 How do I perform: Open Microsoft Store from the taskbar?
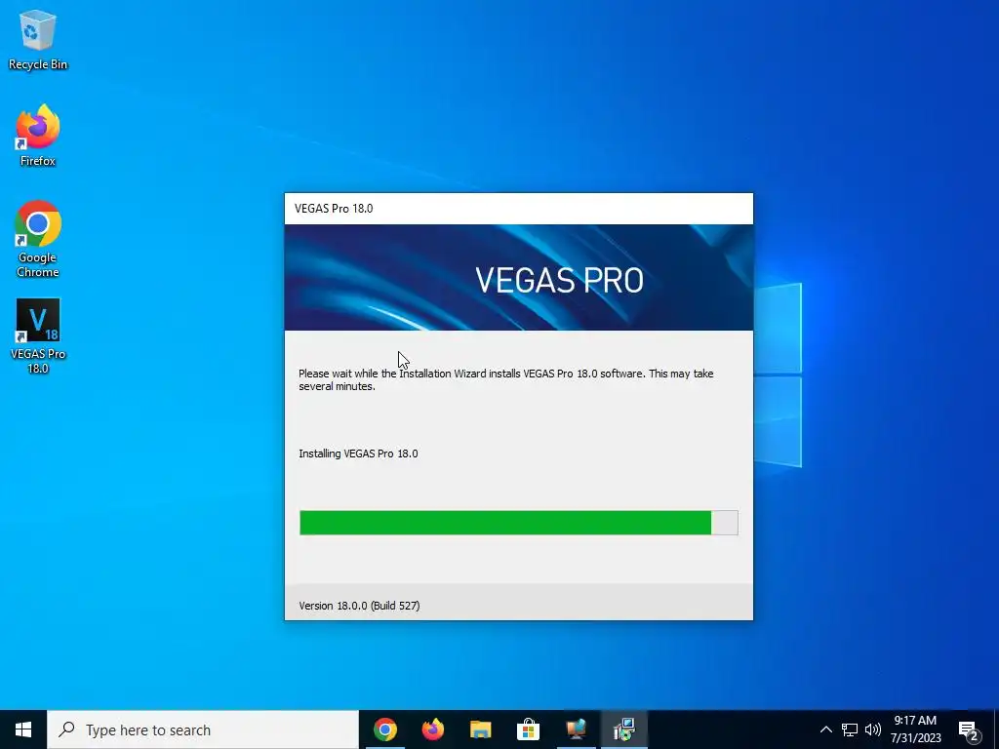coord(528,729)
